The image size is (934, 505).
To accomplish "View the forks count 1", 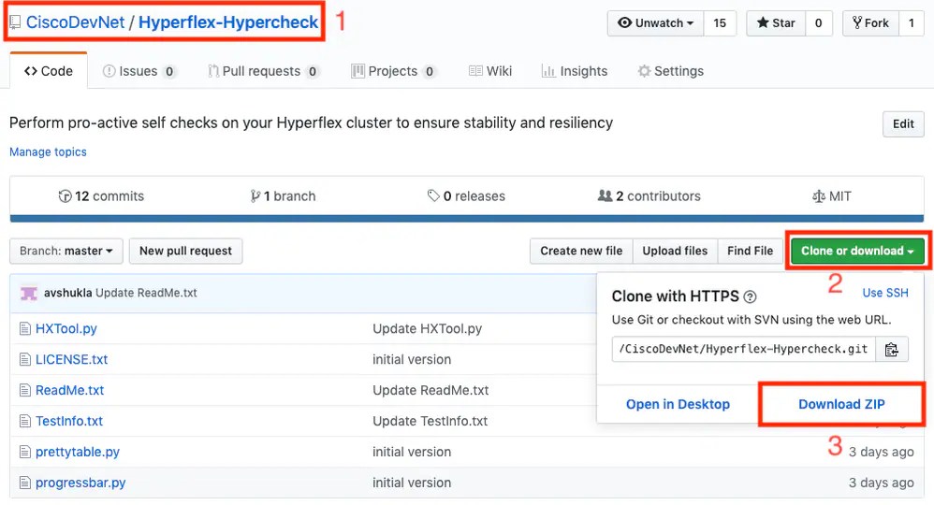I will click(x=911, y=23).
